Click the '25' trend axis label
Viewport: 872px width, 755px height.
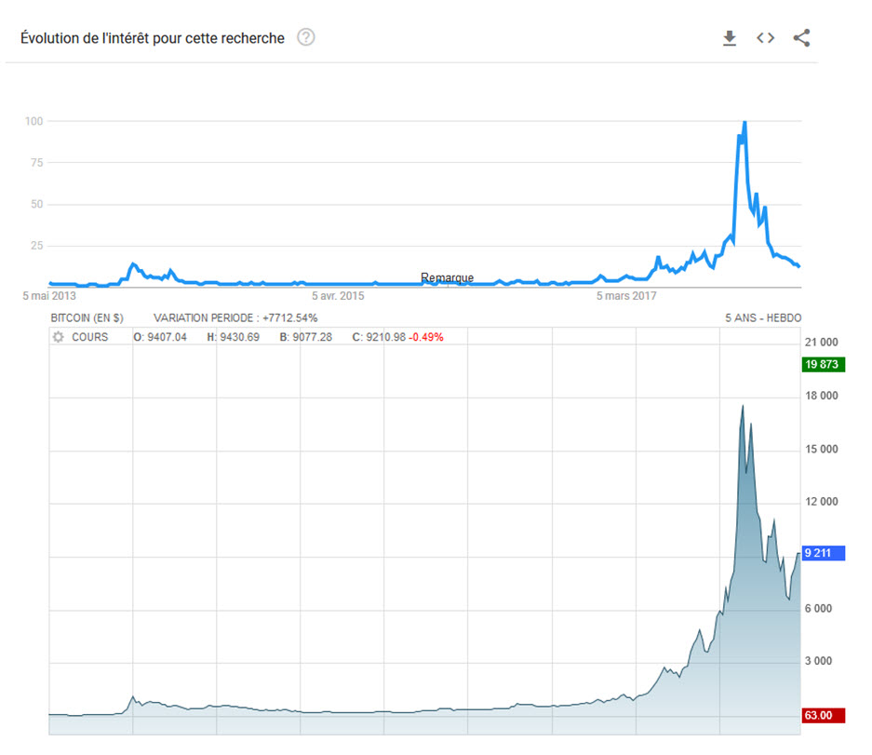pos(36,246)
